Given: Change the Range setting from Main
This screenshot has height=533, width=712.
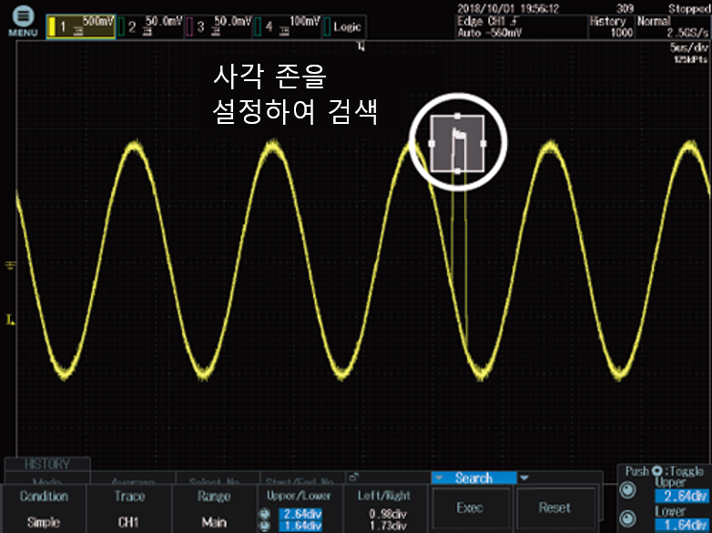Looking at the screenshot, I should 214,508.
